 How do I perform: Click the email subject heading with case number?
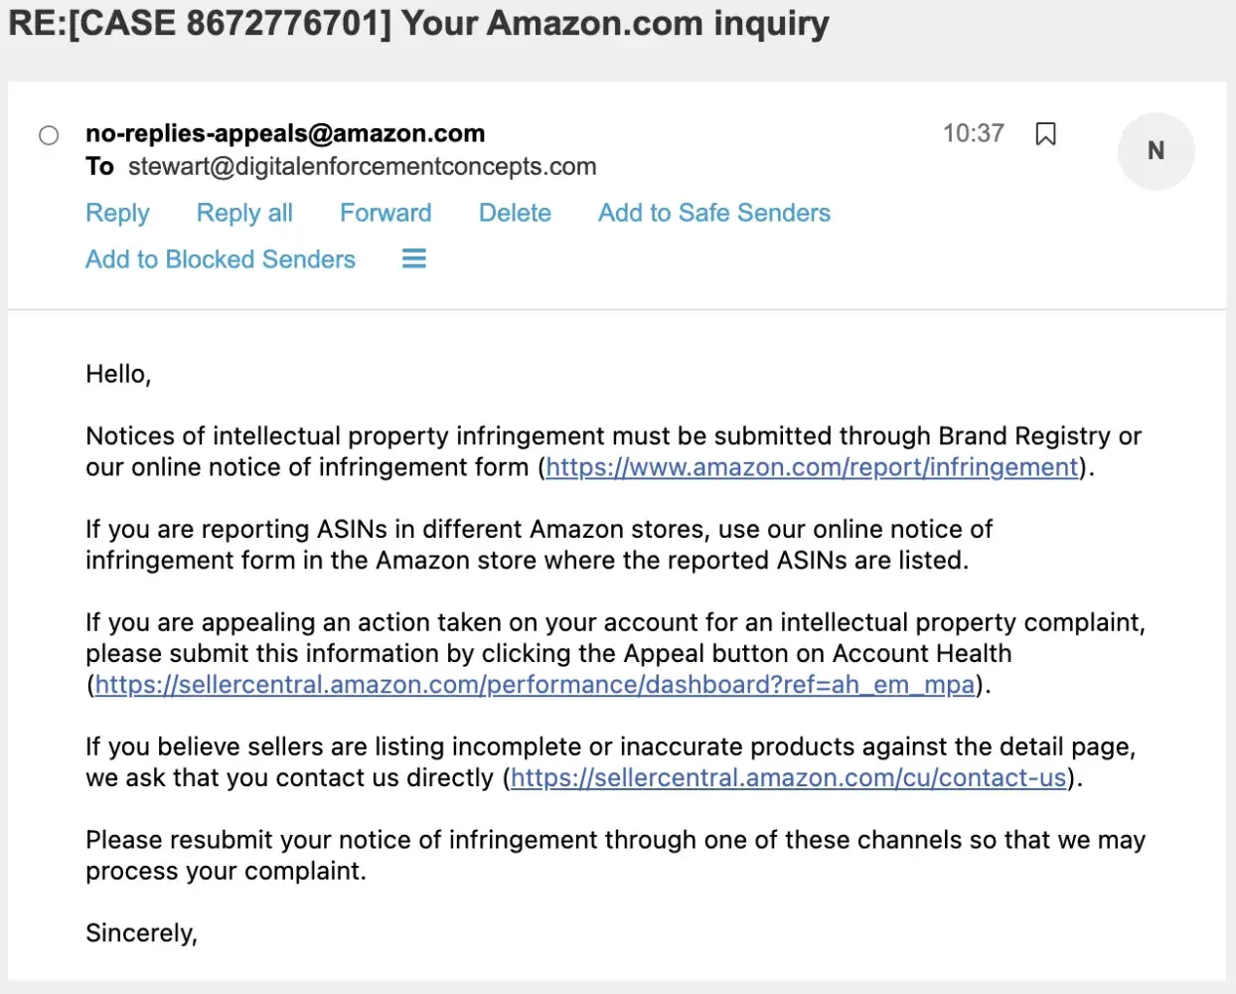418,23
